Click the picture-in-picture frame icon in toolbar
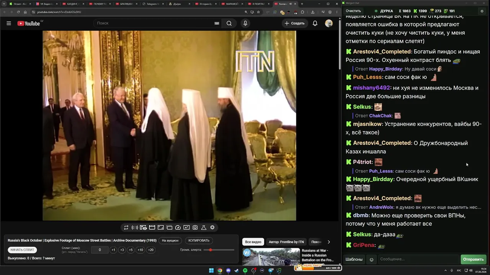 pyautogui.click(x=161, y=228)
